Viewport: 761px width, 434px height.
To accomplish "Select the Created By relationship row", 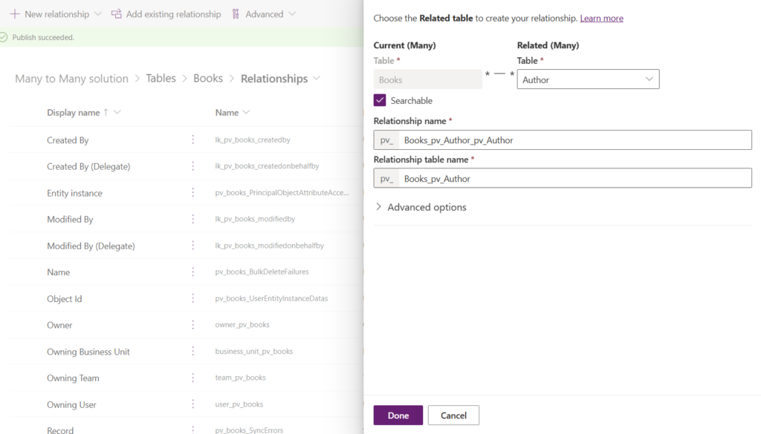I will click(x=68, y=140).
